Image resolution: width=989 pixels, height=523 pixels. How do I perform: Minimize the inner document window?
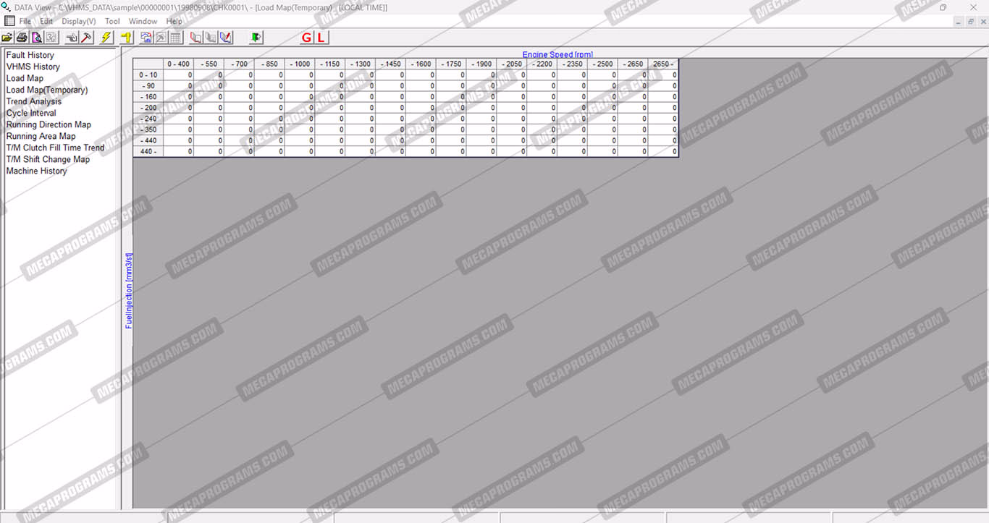tap(959, 22)
